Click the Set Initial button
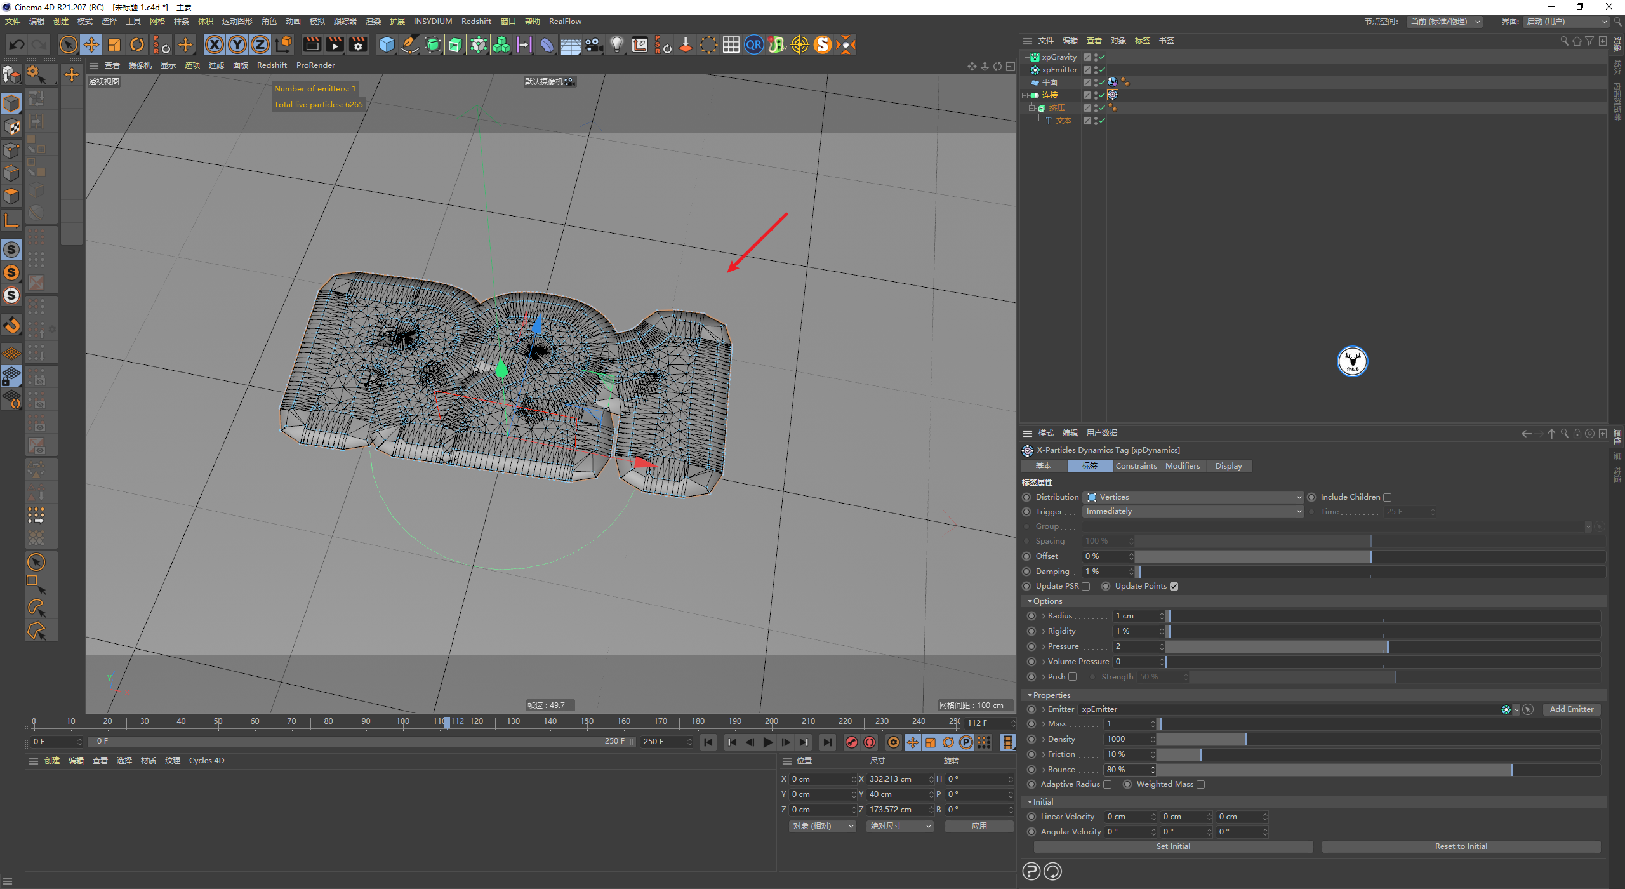Viewport: 1625px width, 889px height. [x=1172, y=846]
